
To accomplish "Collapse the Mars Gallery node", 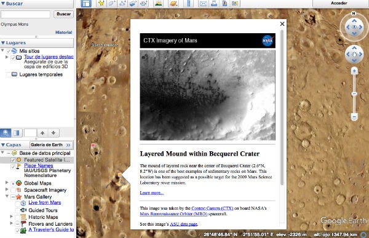I will pyautogui.click(x=7, y=196).
